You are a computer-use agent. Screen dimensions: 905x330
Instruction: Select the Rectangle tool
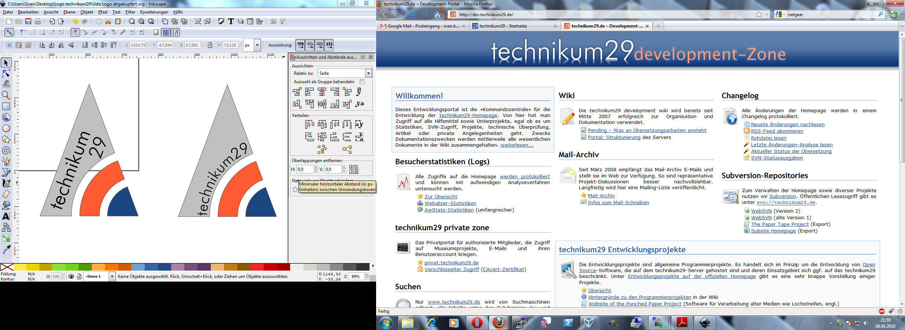coord(6,106)
